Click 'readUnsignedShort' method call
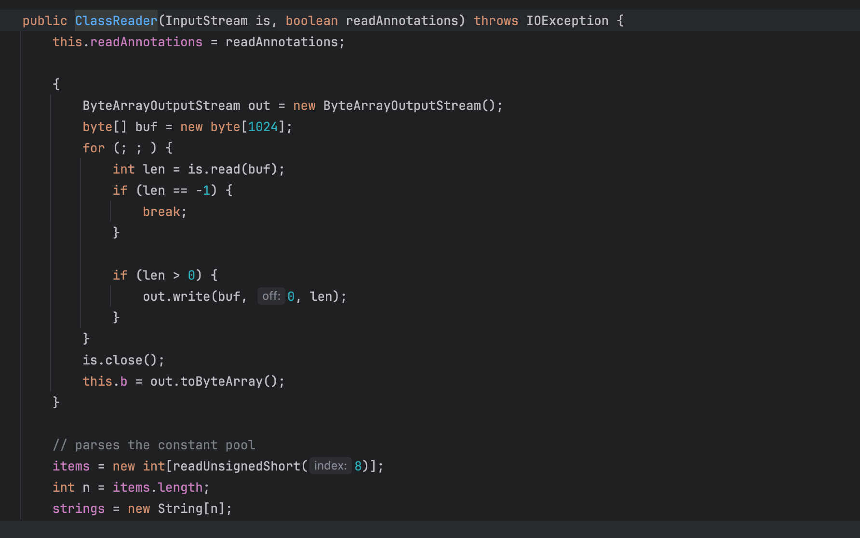Image resolution: width=860 pixels, height=538 pixels. 236,466
